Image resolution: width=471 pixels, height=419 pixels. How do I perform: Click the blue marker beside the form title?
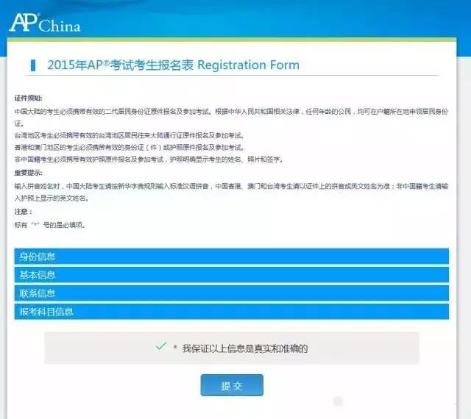[32, 65]
